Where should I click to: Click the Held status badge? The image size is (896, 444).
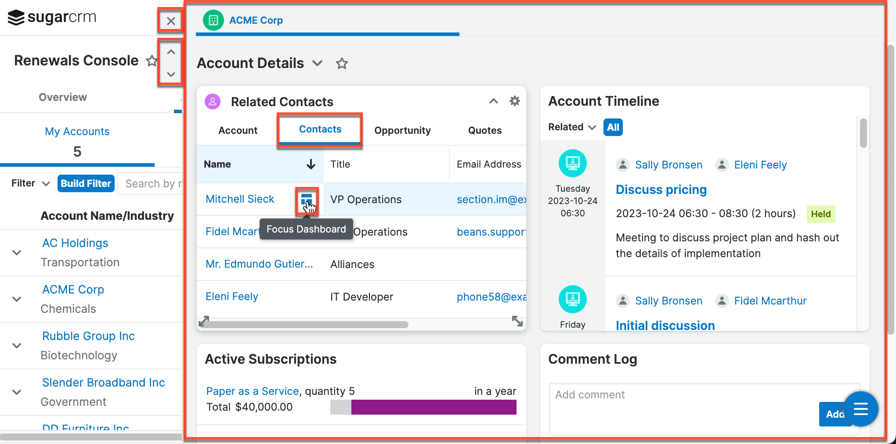pyautogui.click(x=820, y=214)
